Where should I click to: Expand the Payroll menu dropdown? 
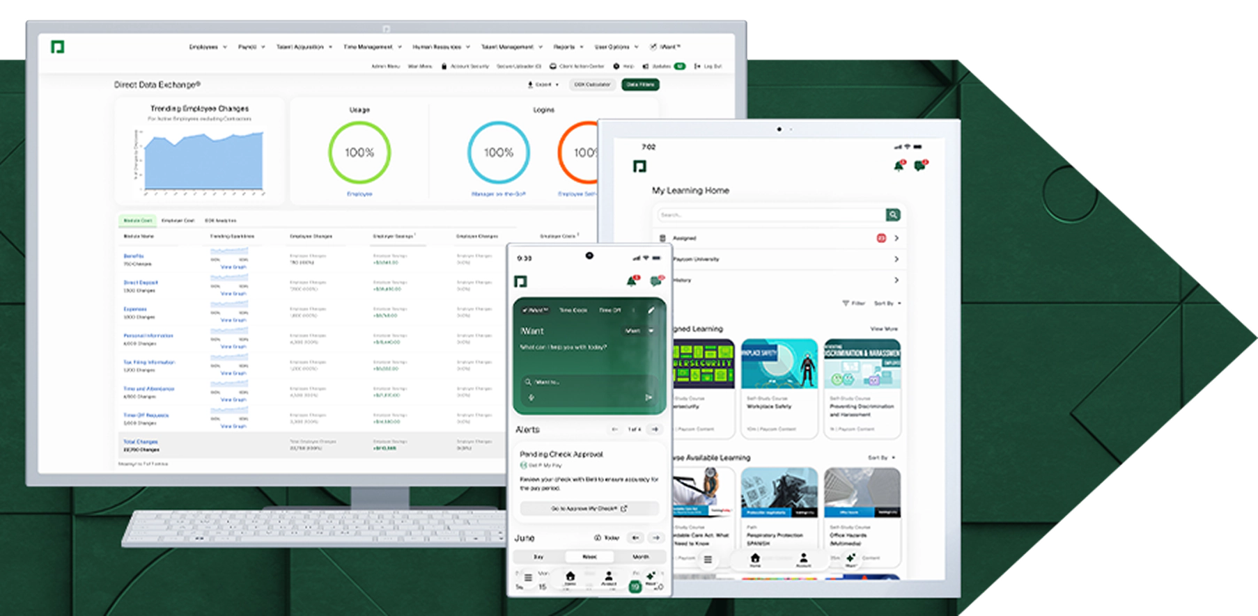click(251, 47)
